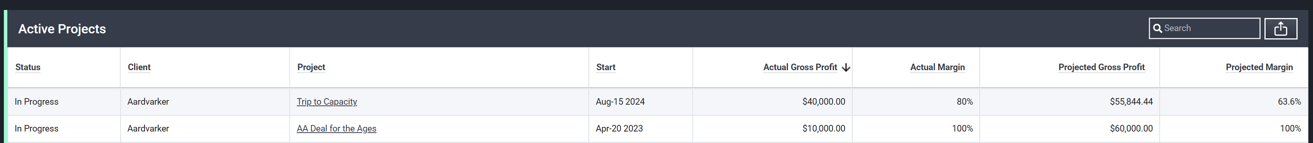1313x143 pixels.
Task: Sort by Project column header
Action: tap(311, 67)
